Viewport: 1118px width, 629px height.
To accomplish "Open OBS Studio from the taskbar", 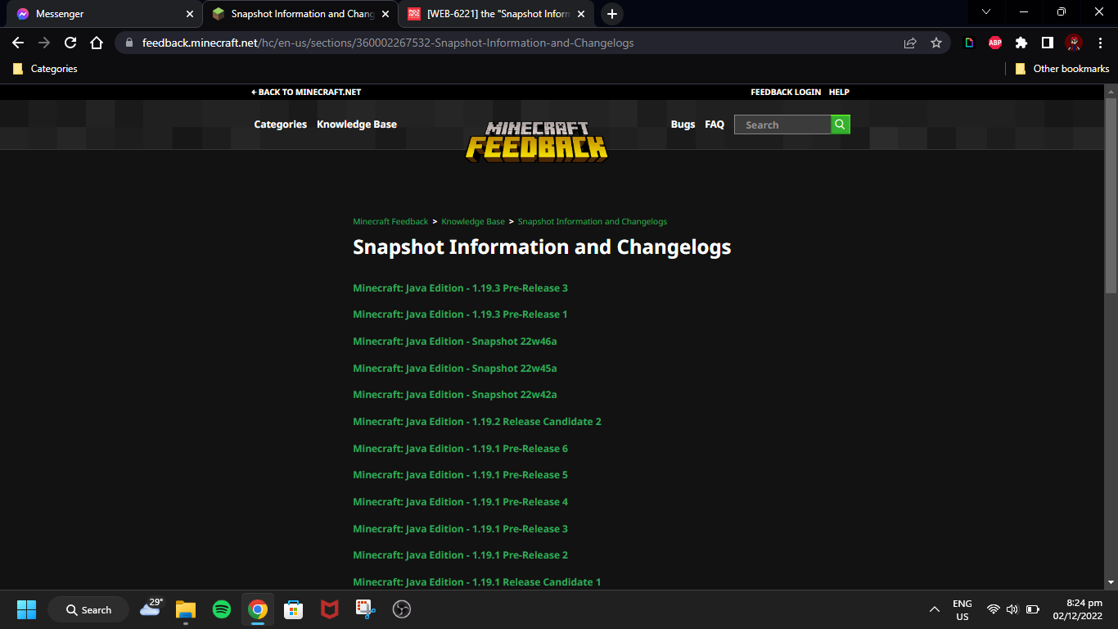I will tap(401, 609).
